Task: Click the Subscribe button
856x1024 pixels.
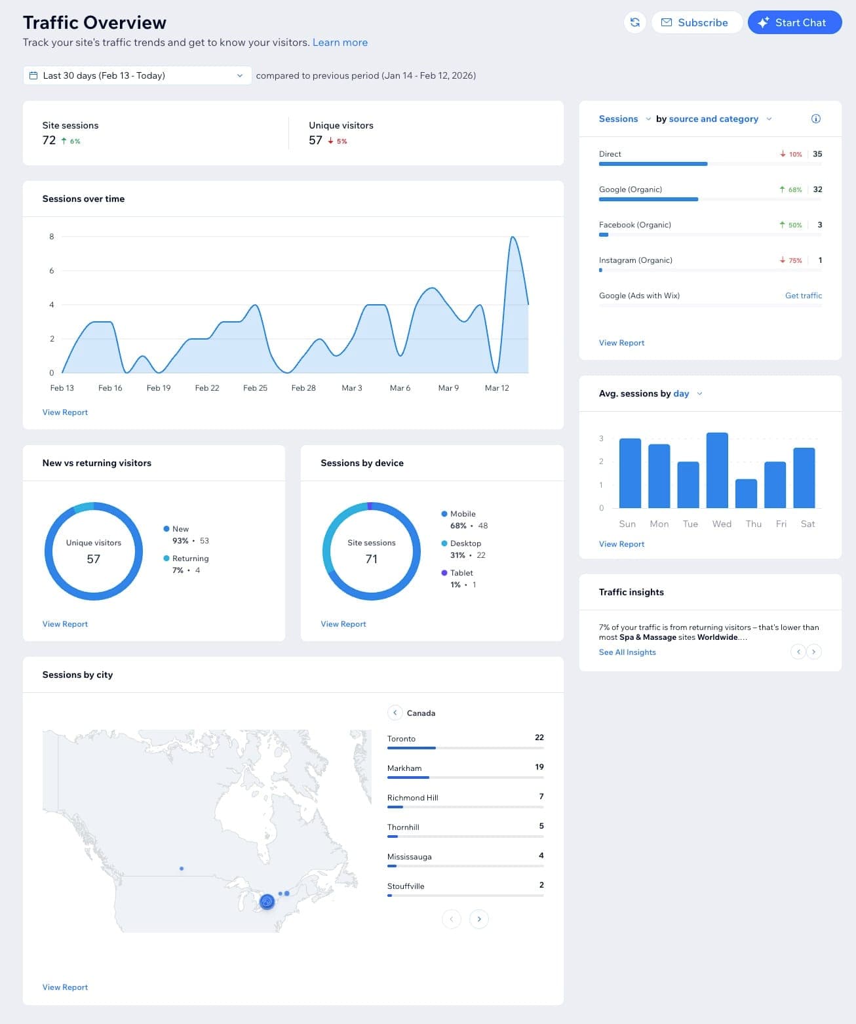Action: tap(697, 22)
